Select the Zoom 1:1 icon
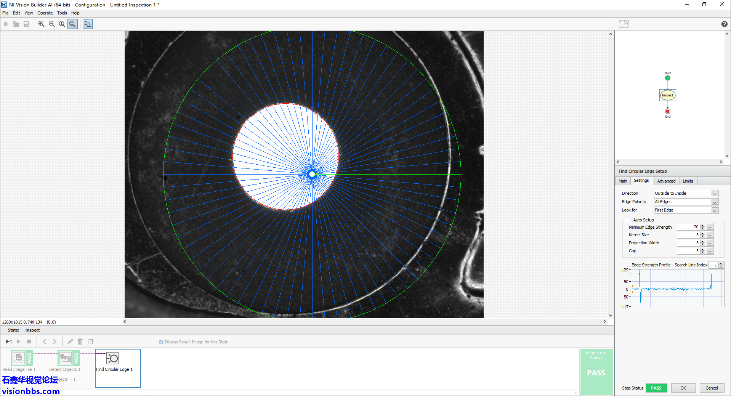 pyautogui.click(x=62, y=24)
